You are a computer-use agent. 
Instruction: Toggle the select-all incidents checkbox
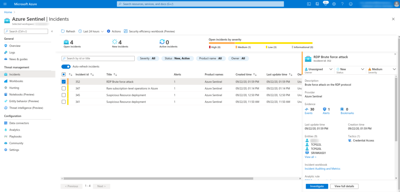(x=64, y=75)
